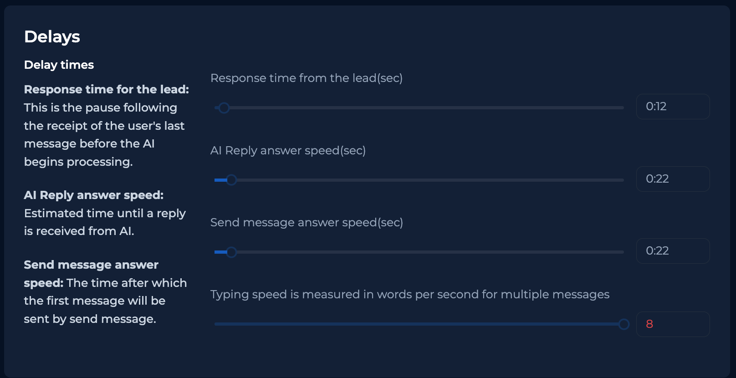
Task: Click the AI Reply answer speed slider handle
Action: click(x=231, y=180)
